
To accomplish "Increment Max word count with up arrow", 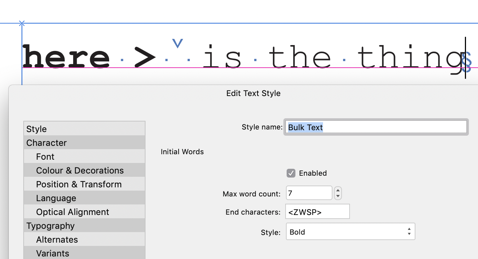I will (338, 190).
